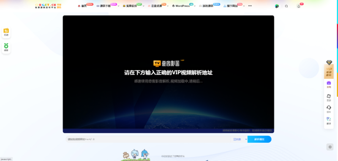Image resolution: width=338 pixels, height=161 pixels.
Task: Expand the 源码下载 dropdown arrow
Action: 119,6
